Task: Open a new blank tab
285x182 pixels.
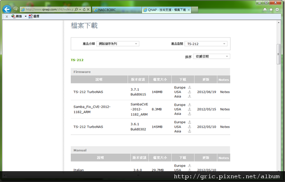Action: [194, 10]
